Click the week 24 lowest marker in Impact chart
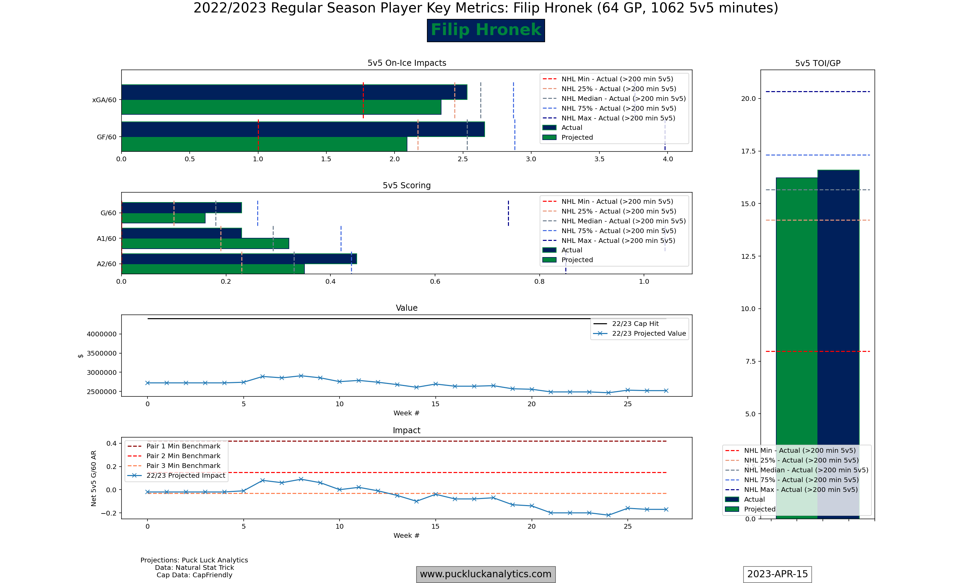 [x=609, y=515]
